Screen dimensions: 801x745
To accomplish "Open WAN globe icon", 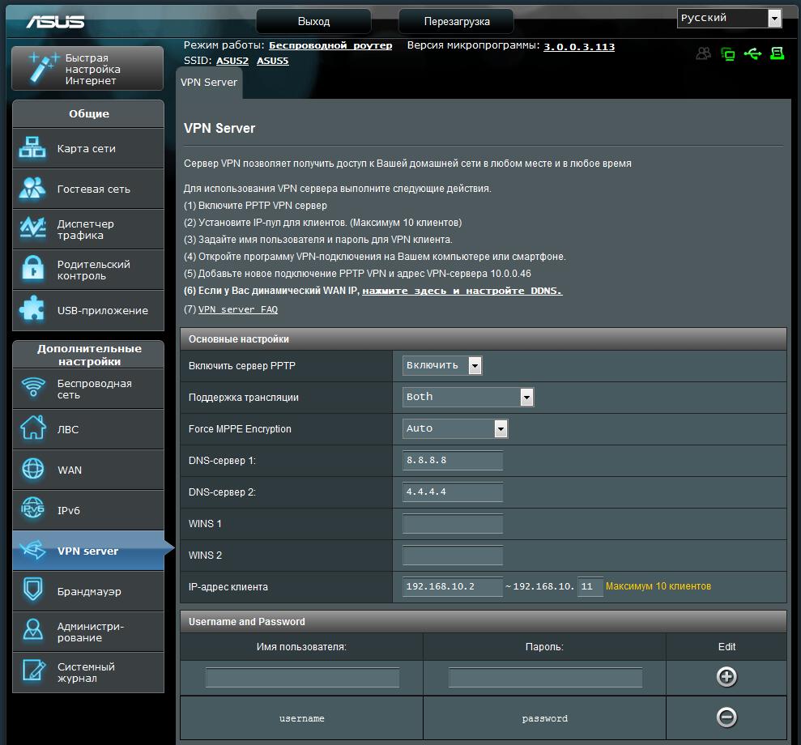I will tap(33, 468).
